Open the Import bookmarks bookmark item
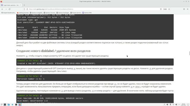Viewport: 190px width, 106px height. pyautogui.click(x=9, y=13)
